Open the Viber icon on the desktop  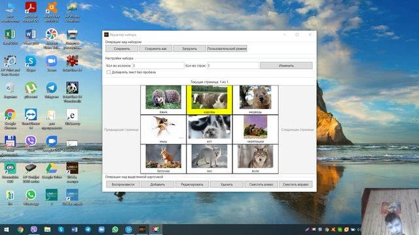click(x=31, y=144)
